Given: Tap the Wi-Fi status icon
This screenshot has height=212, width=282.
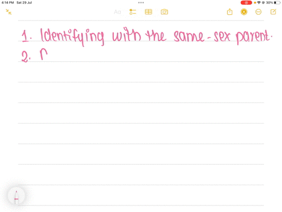Looking at the screenshot, I should (x=259, y=2).
